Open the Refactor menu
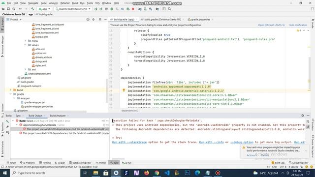315x177 pixels. (x=65, y=3)
